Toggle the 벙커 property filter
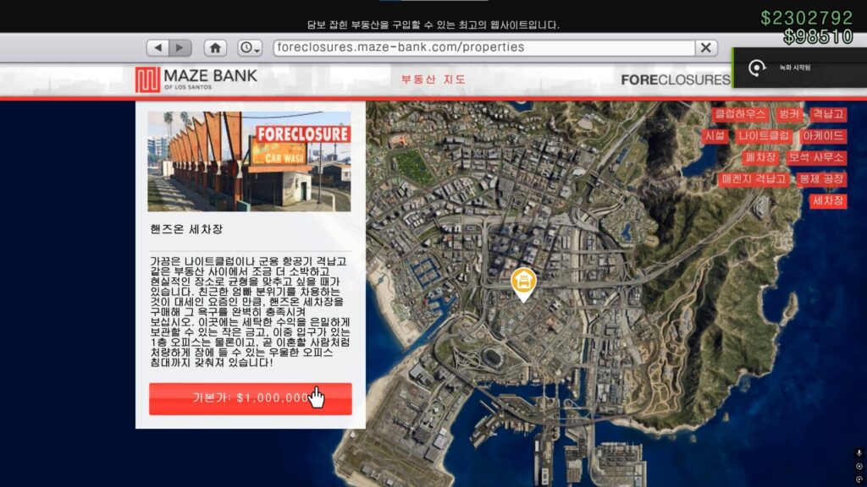This screenshot has width=867, height=487. point(789,113)
